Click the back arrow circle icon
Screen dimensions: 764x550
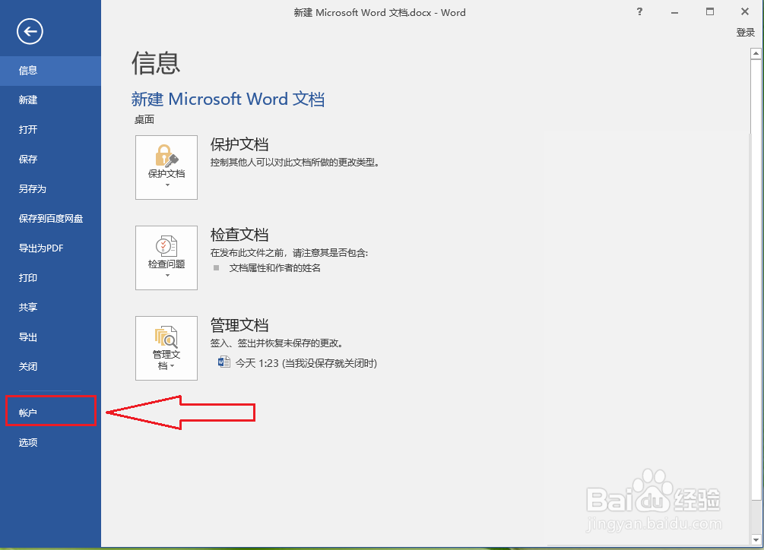(30, 32)
